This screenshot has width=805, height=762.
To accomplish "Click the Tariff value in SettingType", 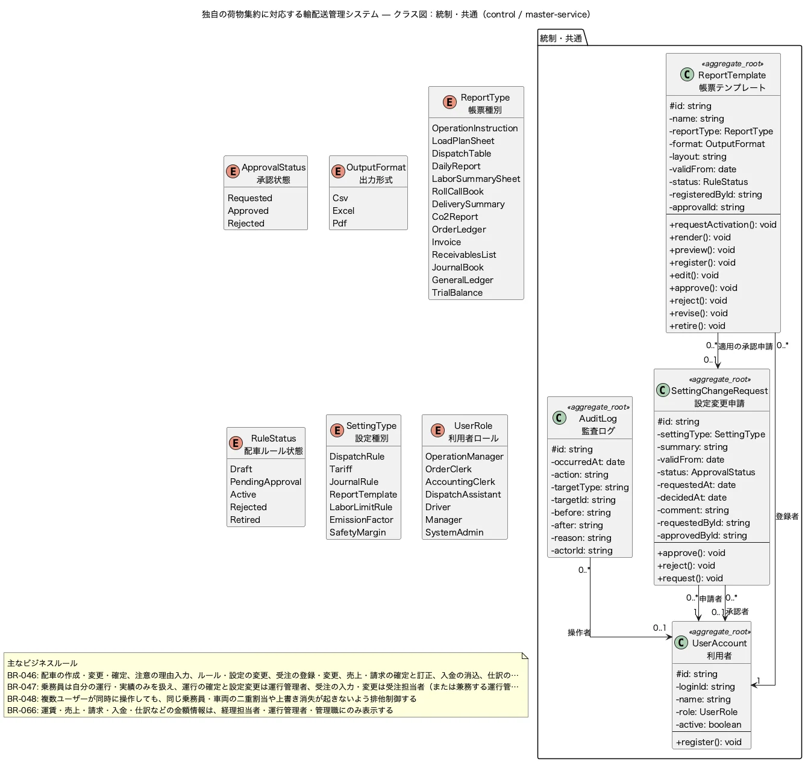I will [341, 469].
